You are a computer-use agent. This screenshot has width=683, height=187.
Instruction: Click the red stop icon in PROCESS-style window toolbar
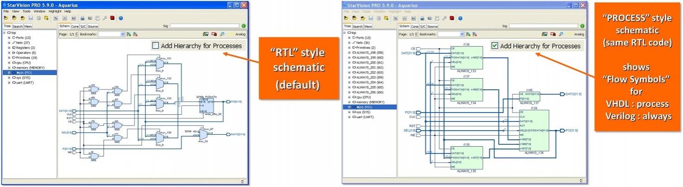452,18
